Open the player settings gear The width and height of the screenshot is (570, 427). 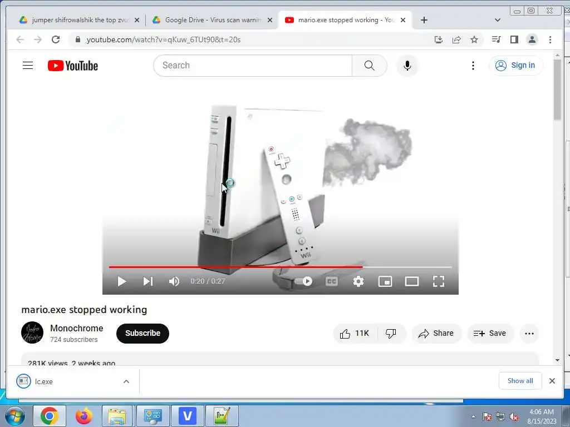(x=358, y=281)
